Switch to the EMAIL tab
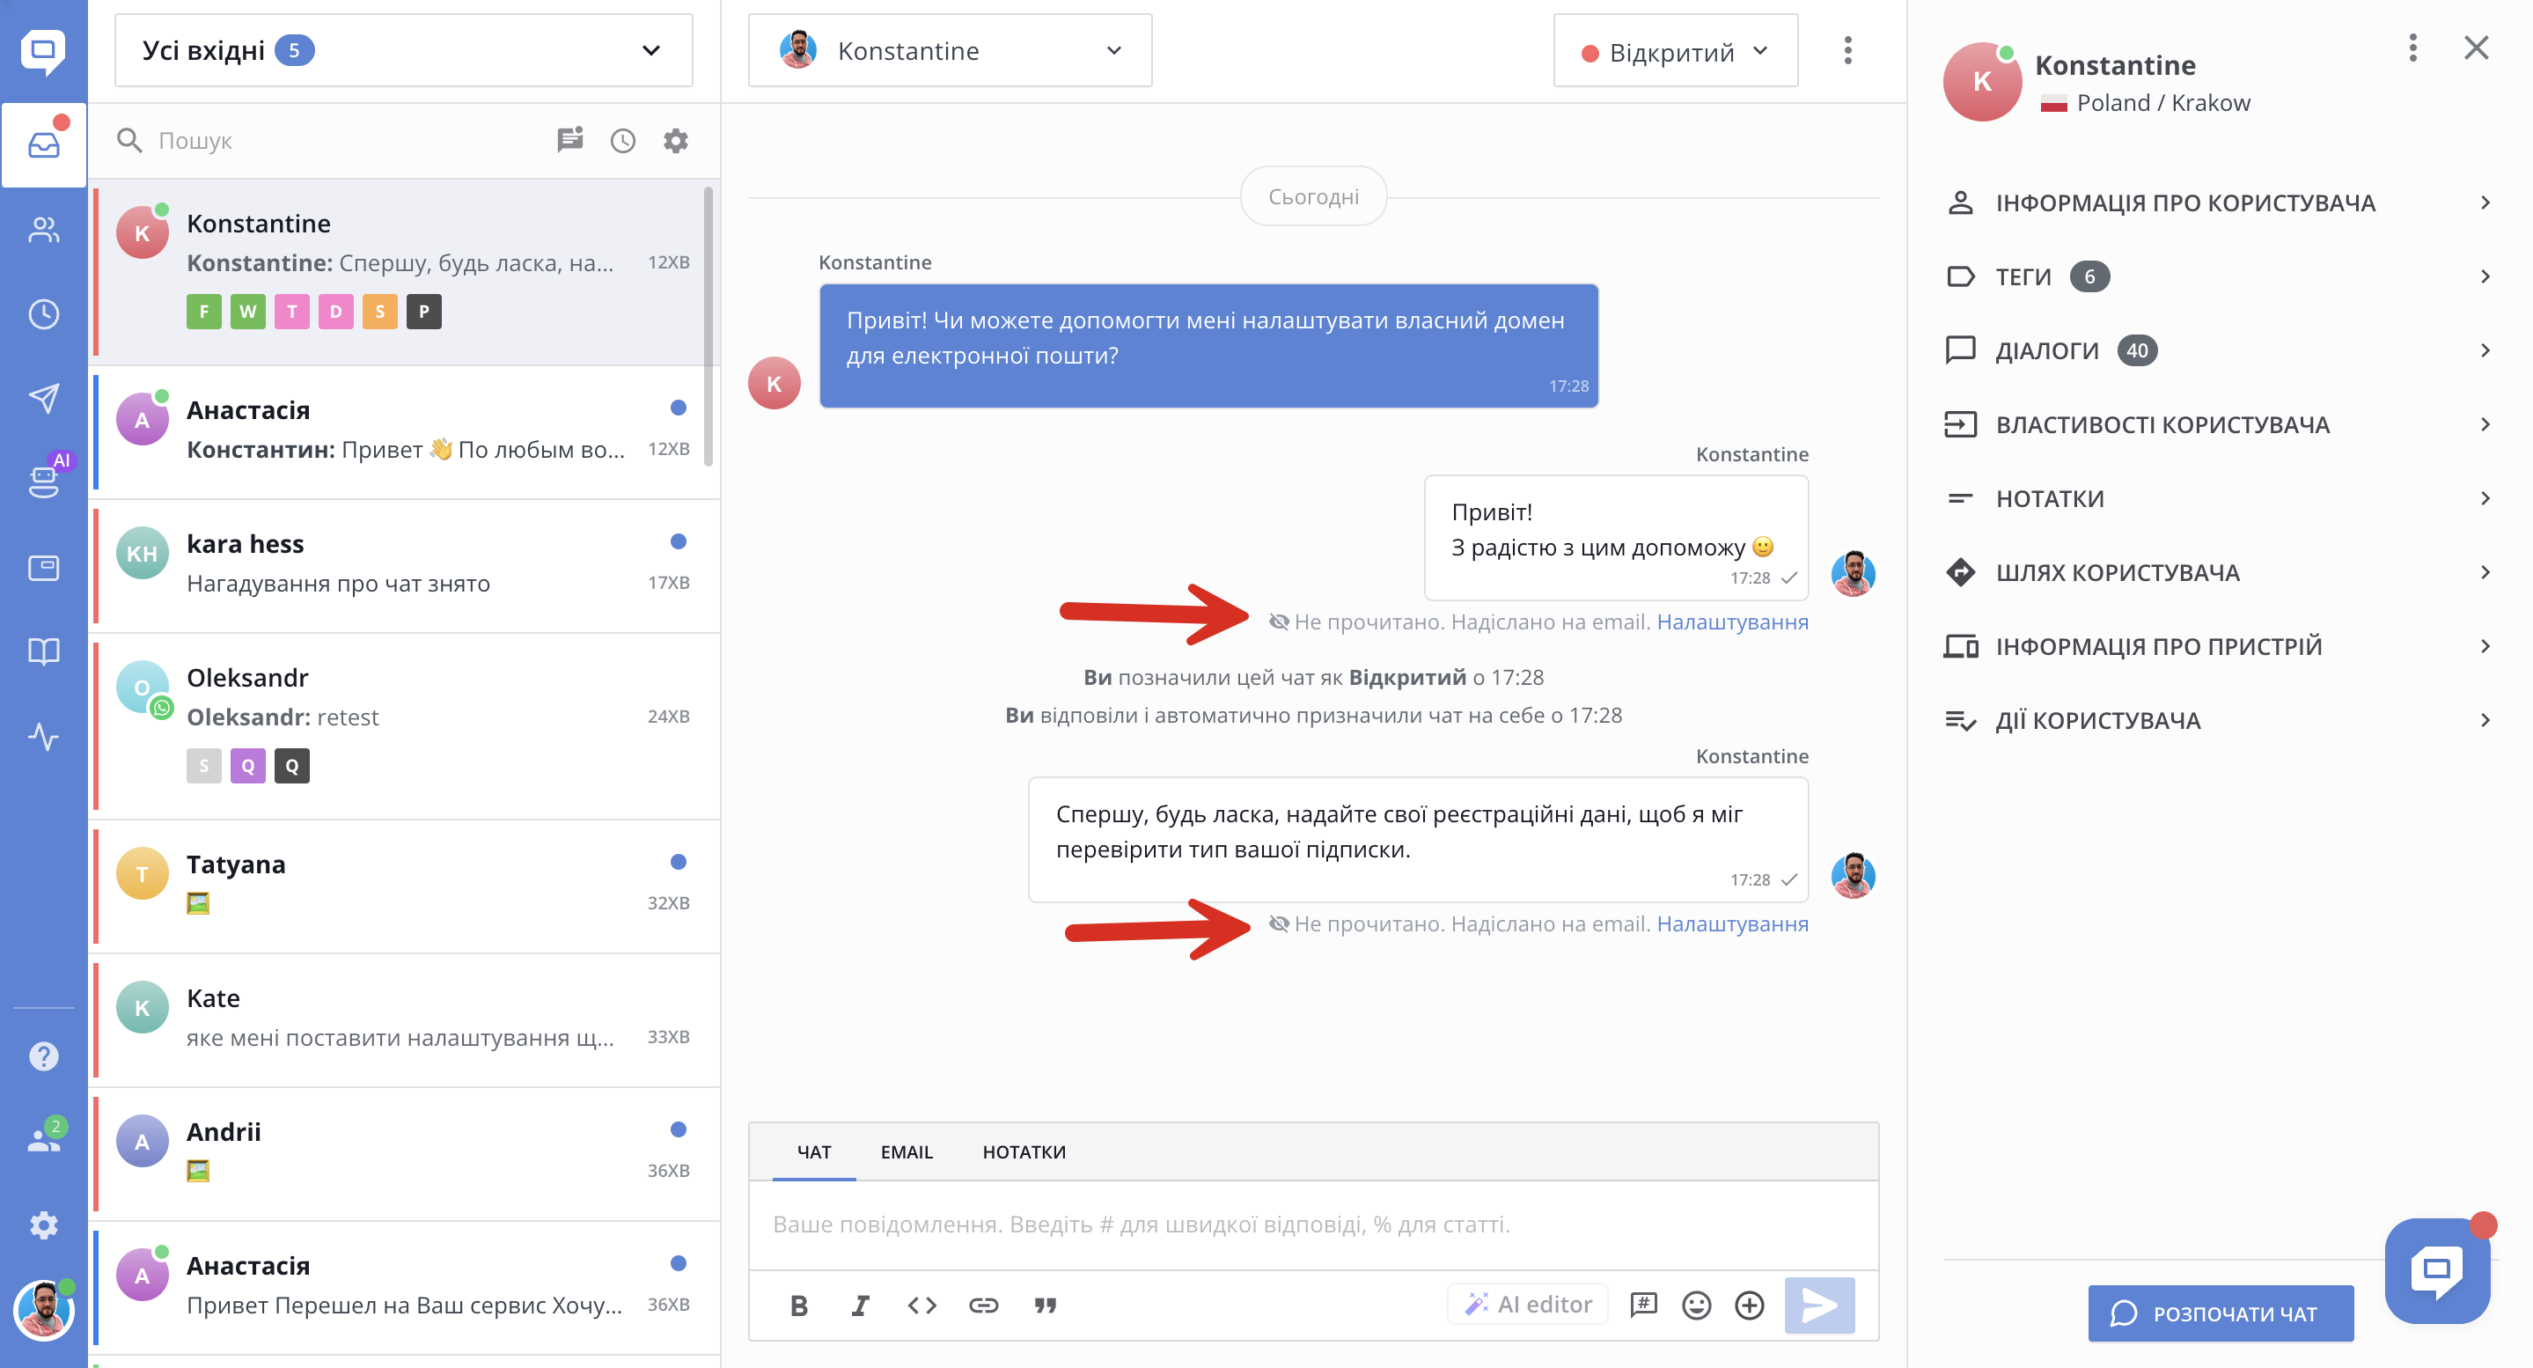Viewport: 2533px width, 1368px height. [x=906, y=1151]
